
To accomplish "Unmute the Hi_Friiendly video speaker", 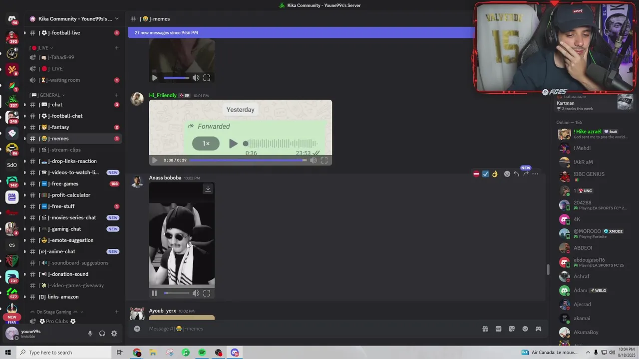I will (x=313, y=160).
